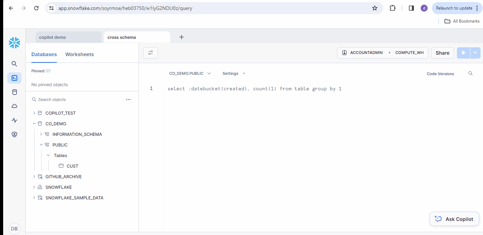Click the Snowflake logo icon

point(14,43)
